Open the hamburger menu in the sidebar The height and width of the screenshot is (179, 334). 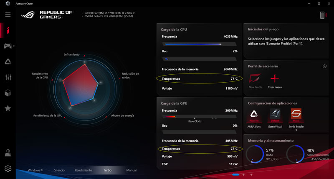click(8, 15)
